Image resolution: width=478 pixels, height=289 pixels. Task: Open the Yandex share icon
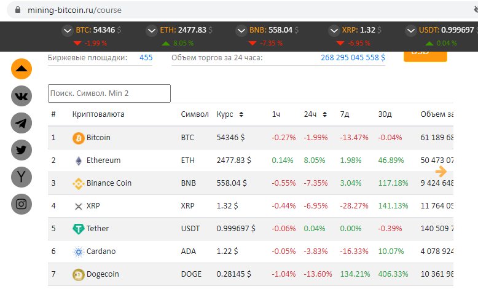[22, 177]
